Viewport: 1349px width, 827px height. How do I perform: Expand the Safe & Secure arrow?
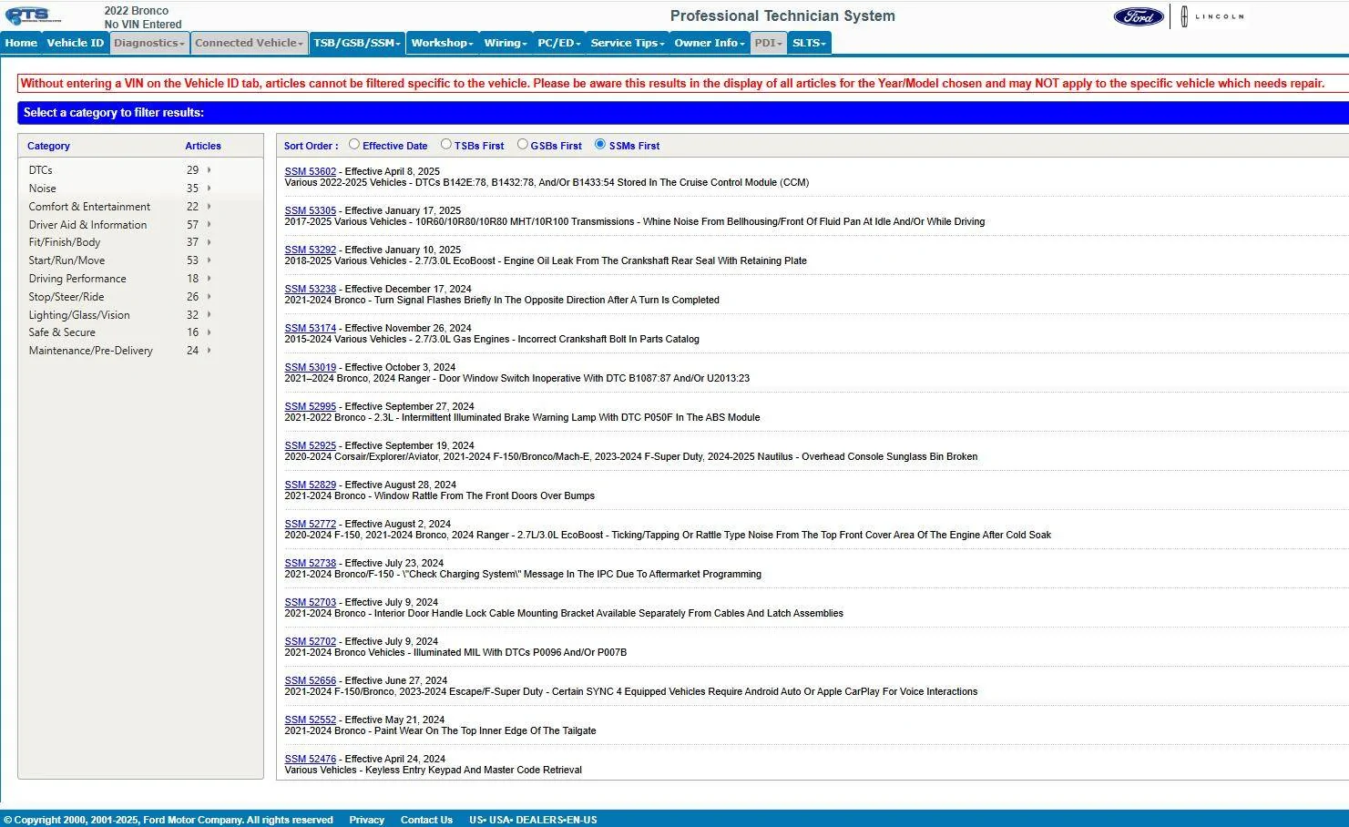click(x=210, y=332)
